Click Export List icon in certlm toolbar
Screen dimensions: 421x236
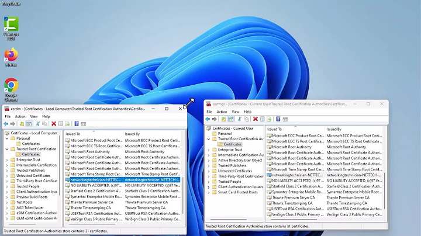click(x=67, y=124)
